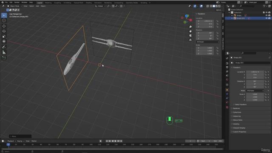The width and height of the screenshot is (272, 153).
Task: Click the outliner search field
Action: coord(247,6)
